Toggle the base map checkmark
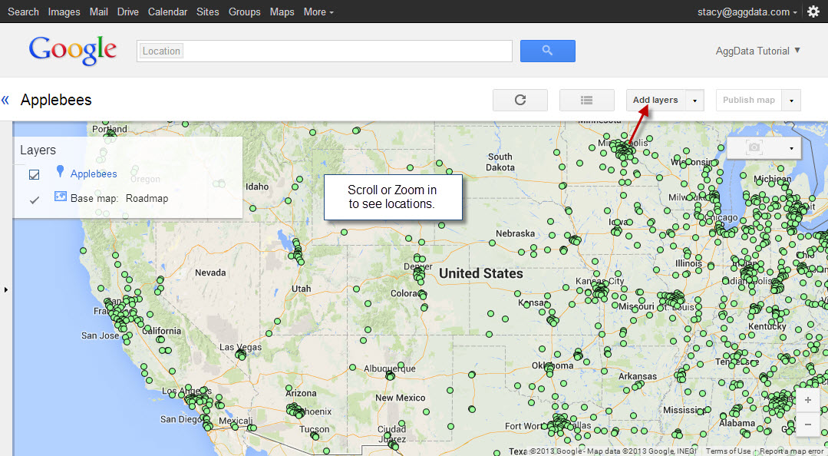828x456 pixels. click(x=35, y=200)
